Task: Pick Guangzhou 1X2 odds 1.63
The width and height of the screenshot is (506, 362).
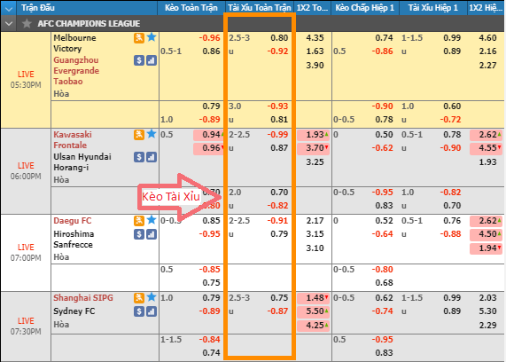Action: point(315,51)
